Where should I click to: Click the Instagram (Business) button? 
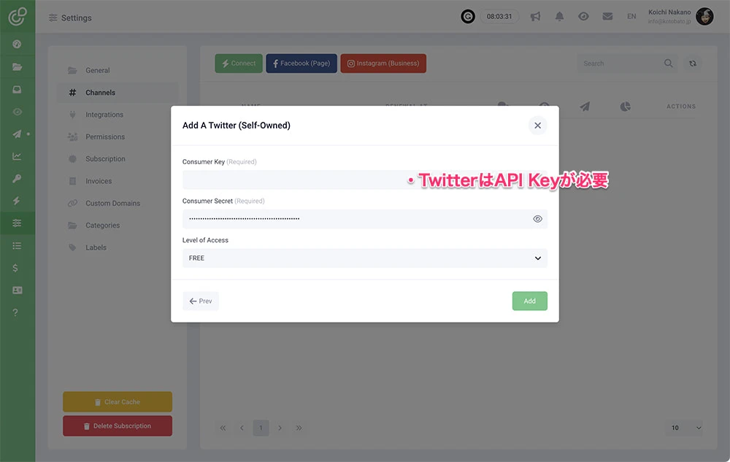383,63
